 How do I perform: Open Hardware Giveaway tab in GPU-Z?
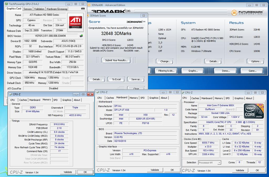[57, 9]
